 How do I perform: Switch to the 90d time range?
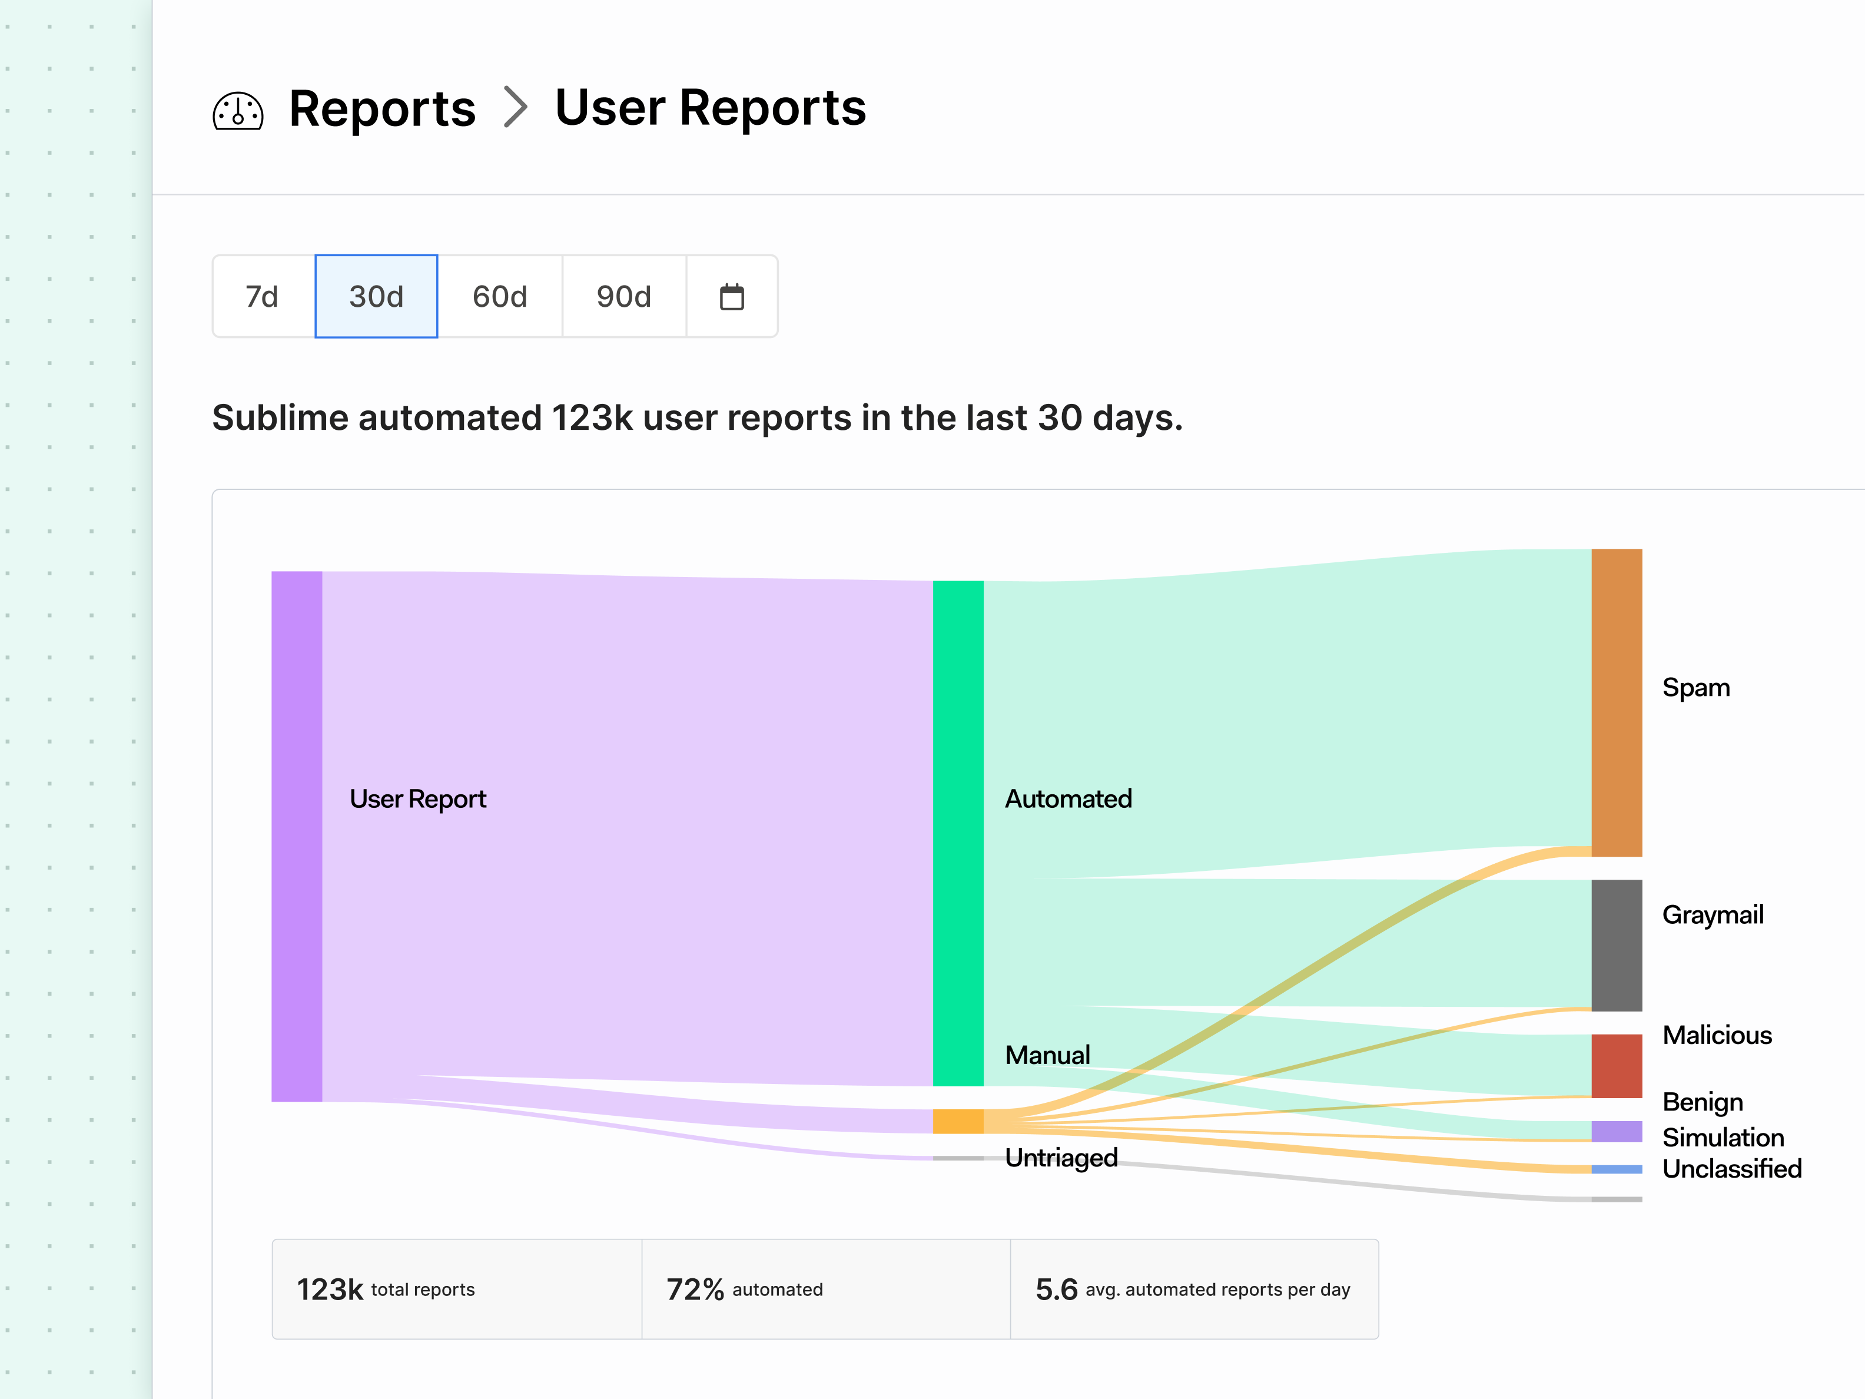coord(624,297)
